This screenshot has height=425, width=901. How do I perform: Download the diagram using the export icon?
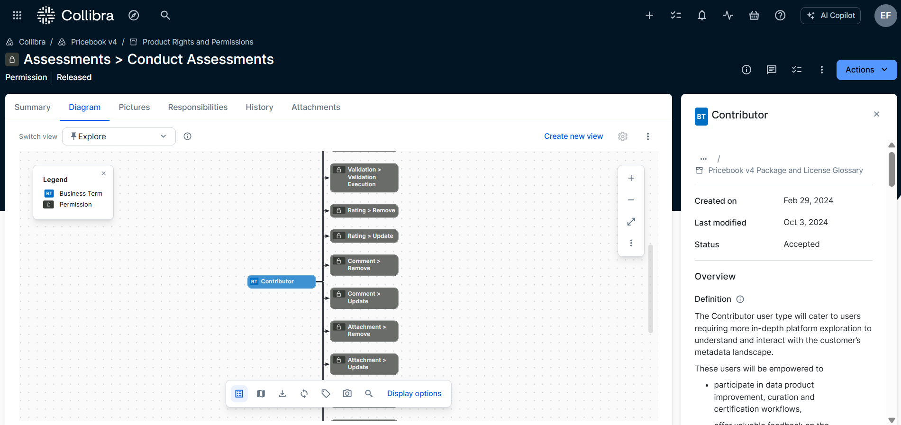282,393
